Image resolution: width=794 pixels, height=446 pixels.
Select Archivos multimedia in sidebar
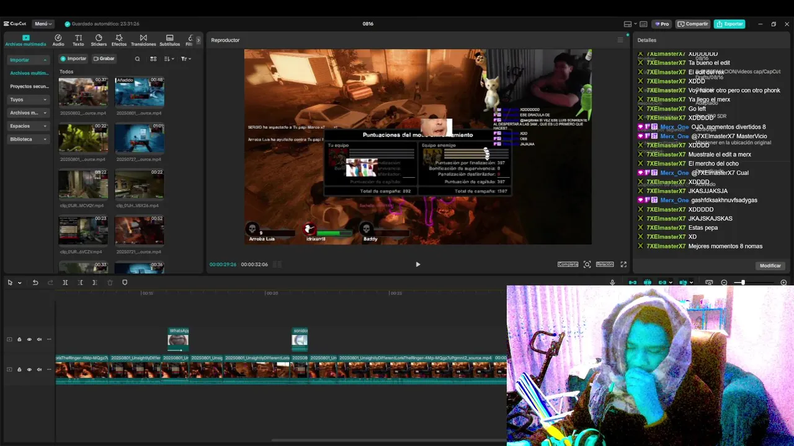point(29,73)
